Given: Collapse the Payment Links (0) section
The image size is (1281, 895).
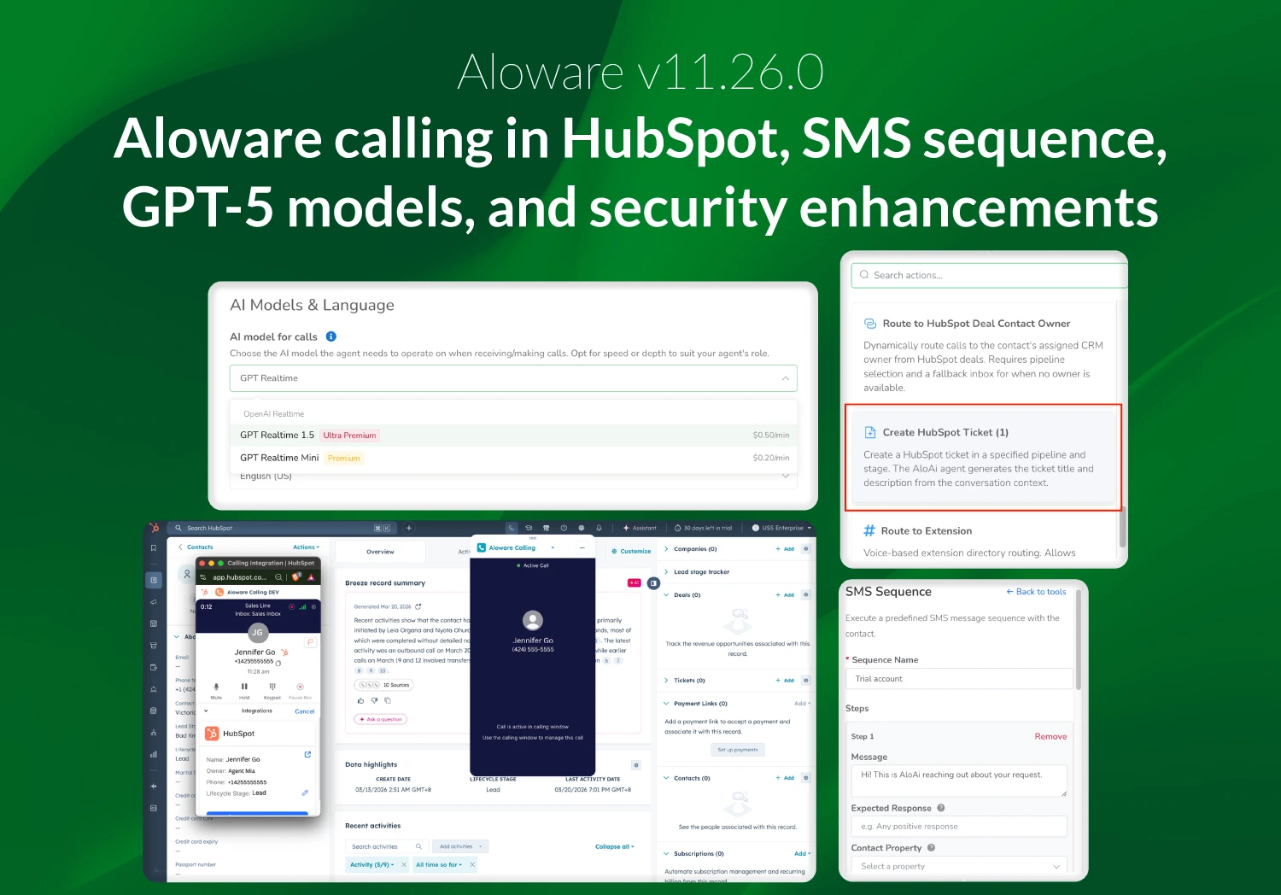Looking at the screenshot, I should (666, 704).
